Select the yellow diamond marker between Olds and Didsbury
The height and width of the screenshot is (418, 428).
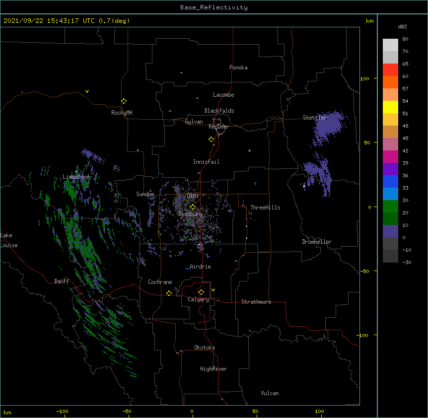click(x=193, y=207)
